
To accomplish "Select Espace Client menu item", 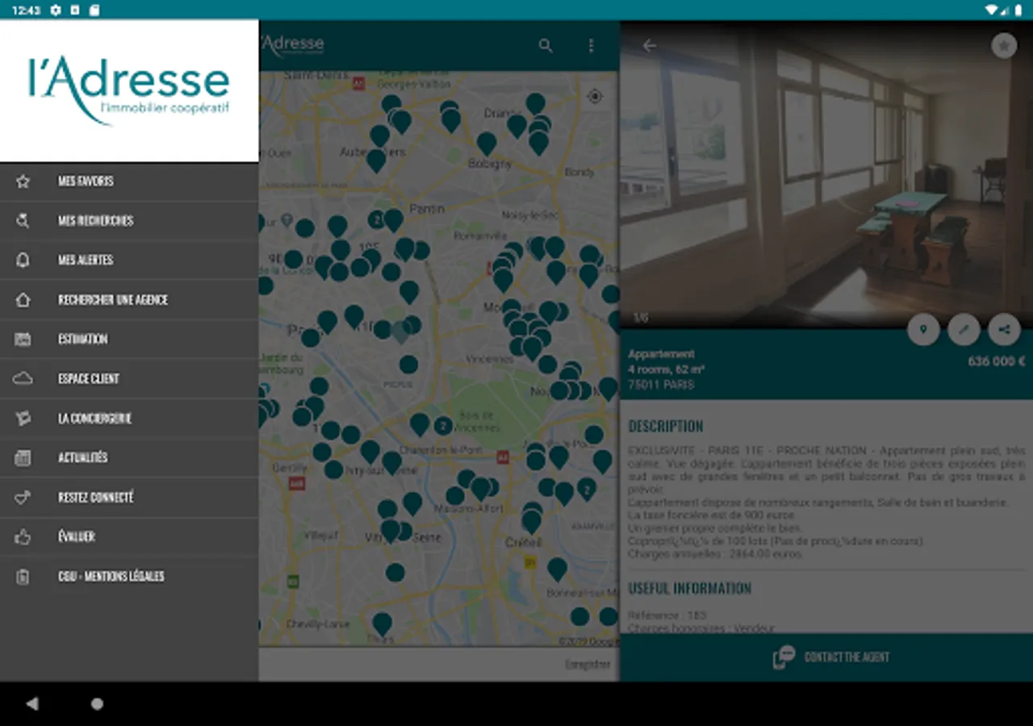I will 129,378.
